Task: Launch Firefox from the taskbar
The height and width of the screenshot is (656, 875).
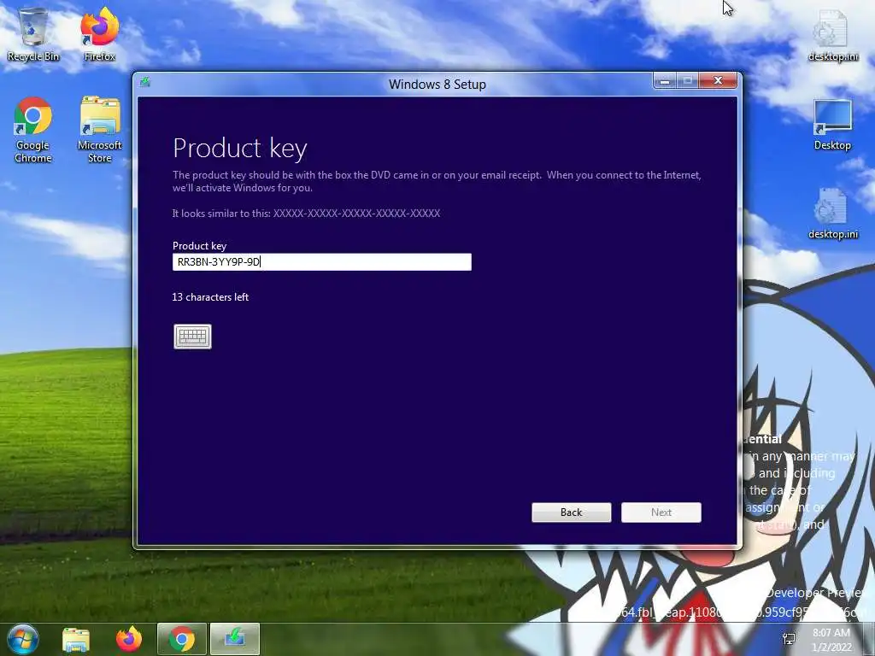Action: 129,639
